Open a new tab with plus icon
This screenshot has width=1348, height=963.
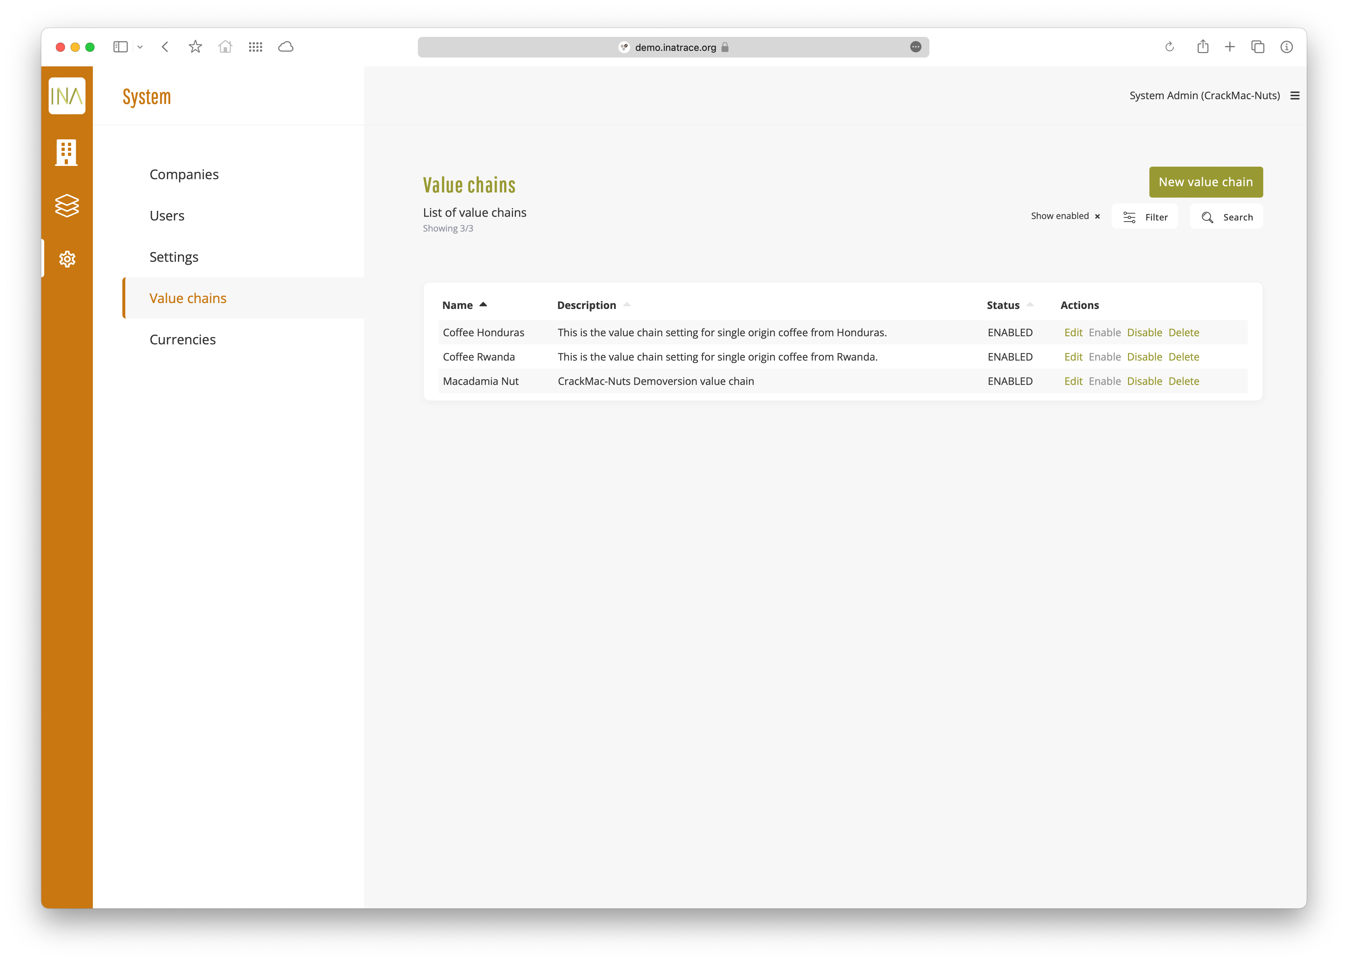point(1230,47)
